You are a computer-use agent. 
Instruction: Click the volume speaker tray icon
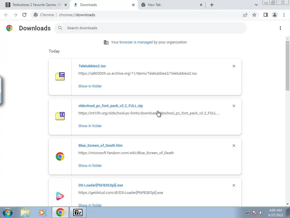tap(261, 213)
